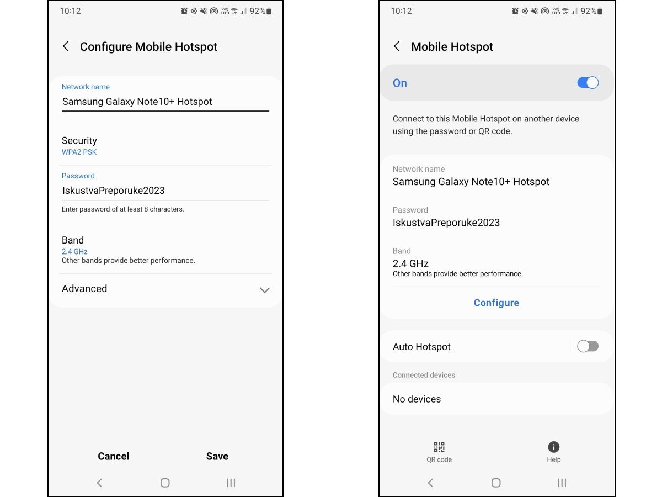This screenshot has height=497, width=662.
Task: Expand the Advanced section
Action: [165, 289]
